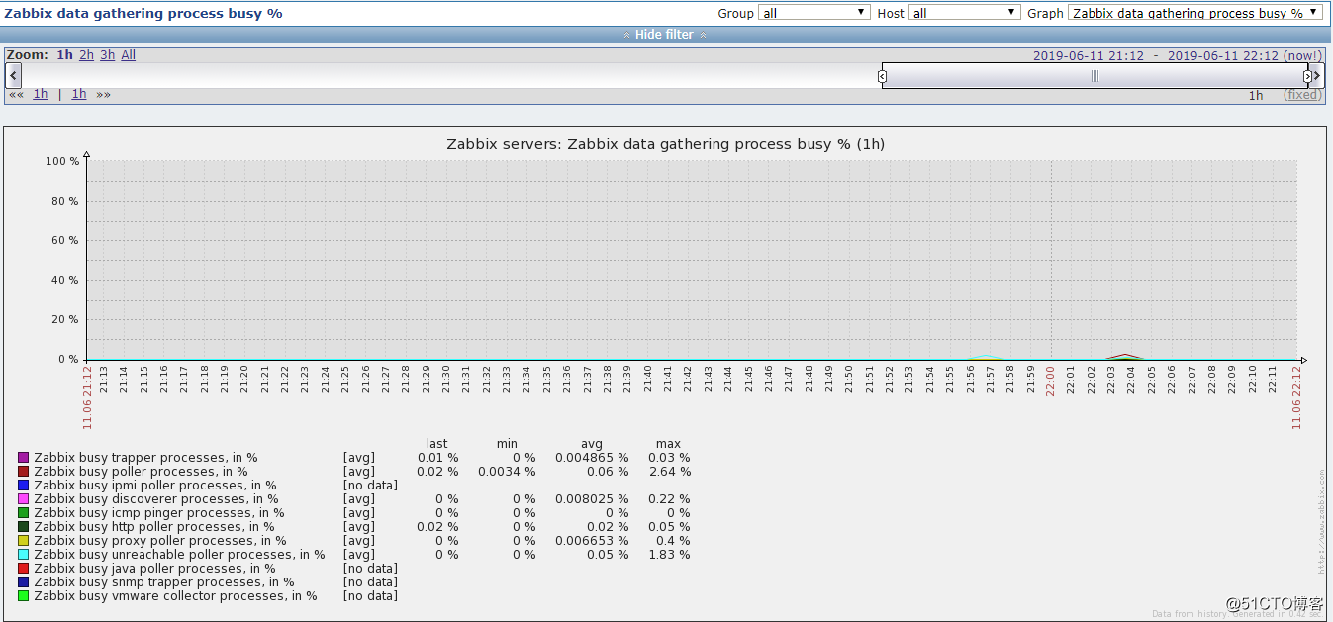Set zoom to All
This screenshot has height=622, width=1333.
[129, 55]
